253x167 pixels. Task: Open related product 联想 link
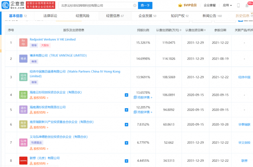[x=244, y=161]
